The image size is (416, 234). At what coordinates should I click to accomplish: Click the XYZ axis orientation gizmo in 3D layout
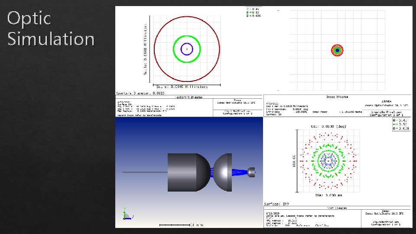[128, 214]
